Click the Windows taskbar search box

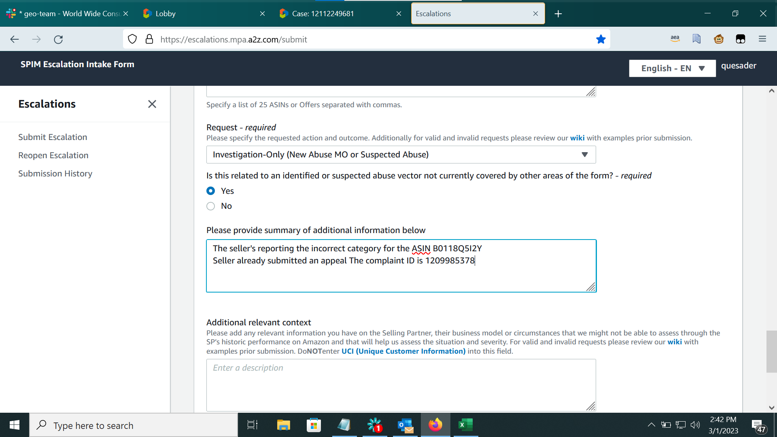pos(134,425)
